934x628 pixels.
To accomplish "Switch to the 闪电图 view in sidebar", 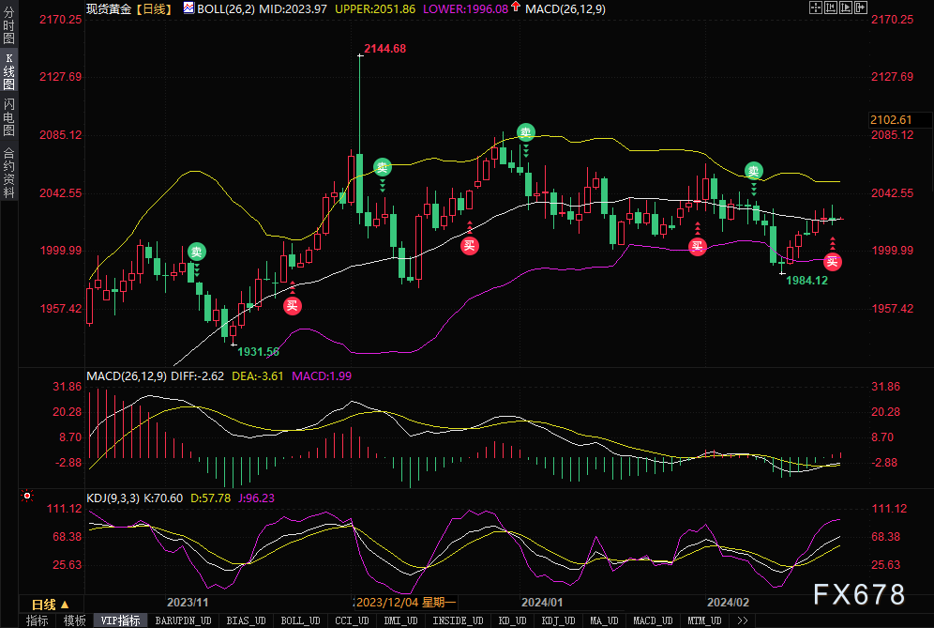I will [8, 117].
